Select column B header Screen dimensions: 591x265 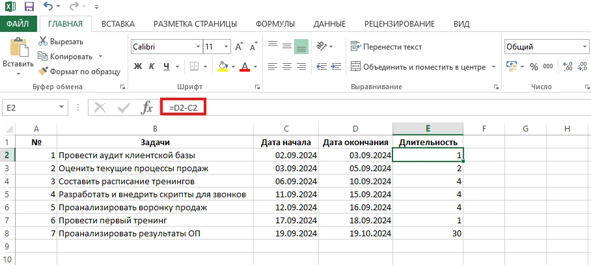[156, 129]
